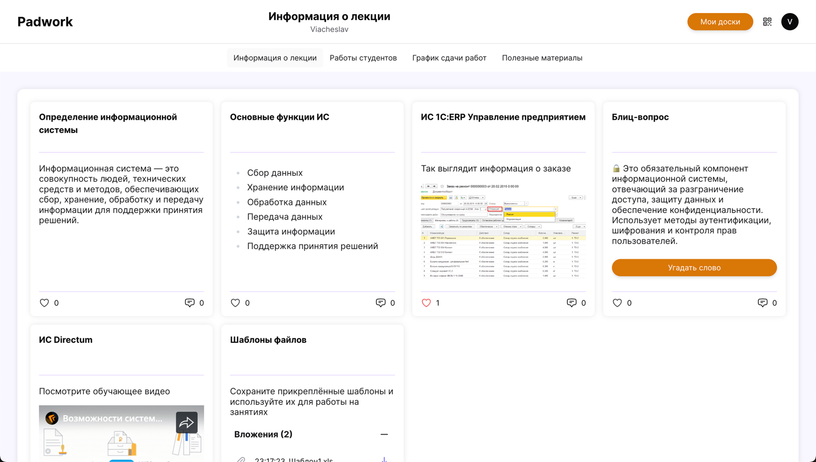Open the QR code icon in header
The width and height of the screenshot is (816, 462).
[767, 22]
